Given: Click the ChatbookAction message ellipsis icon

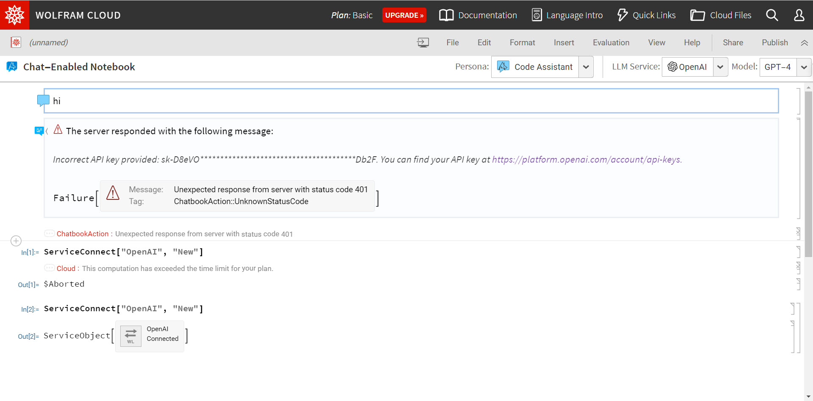Looking at the screenshot, I should pos(50,233).
